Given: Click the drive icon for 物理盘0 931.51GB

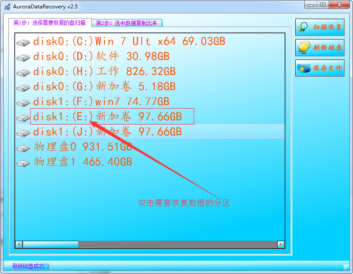Looking at the screenshot, I should (23, 148).
